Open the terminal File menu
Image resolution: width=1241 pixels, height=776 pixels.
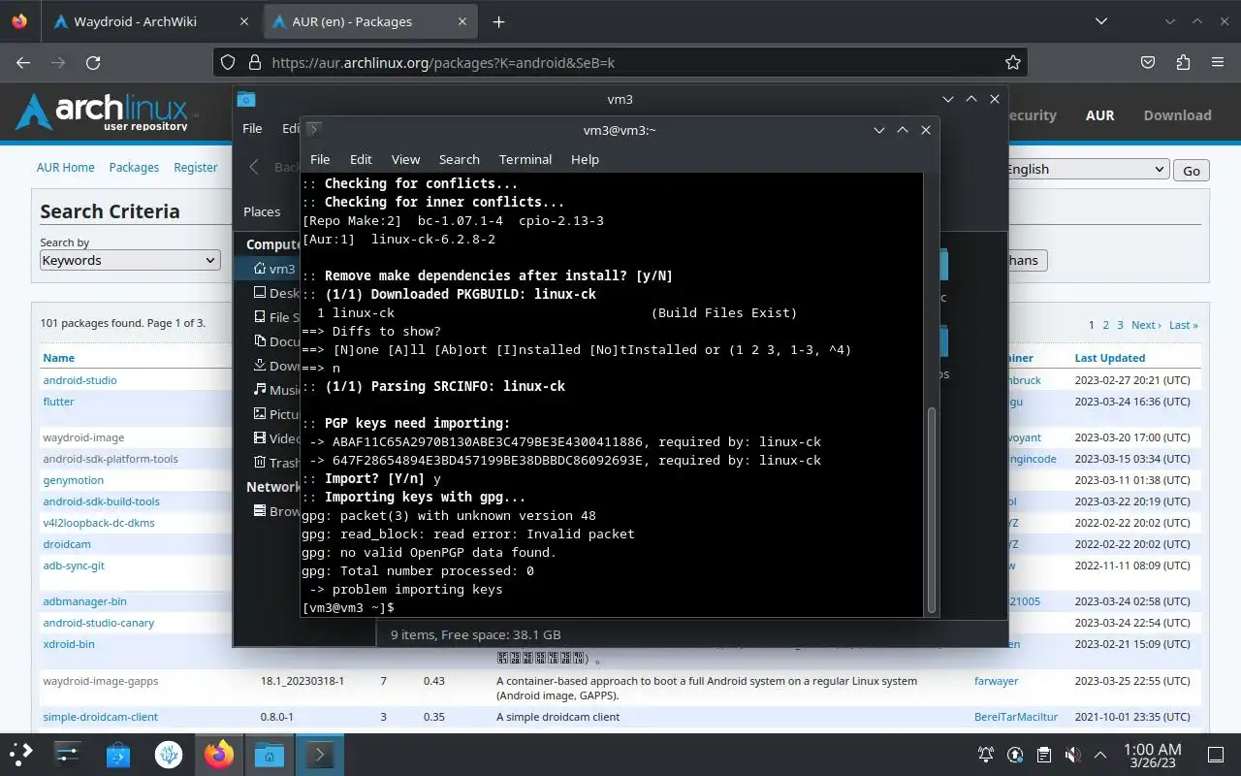[320, 159]
